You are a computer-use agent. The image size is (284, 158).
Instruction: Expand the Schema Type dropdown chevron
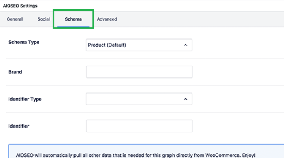(185, 45)
